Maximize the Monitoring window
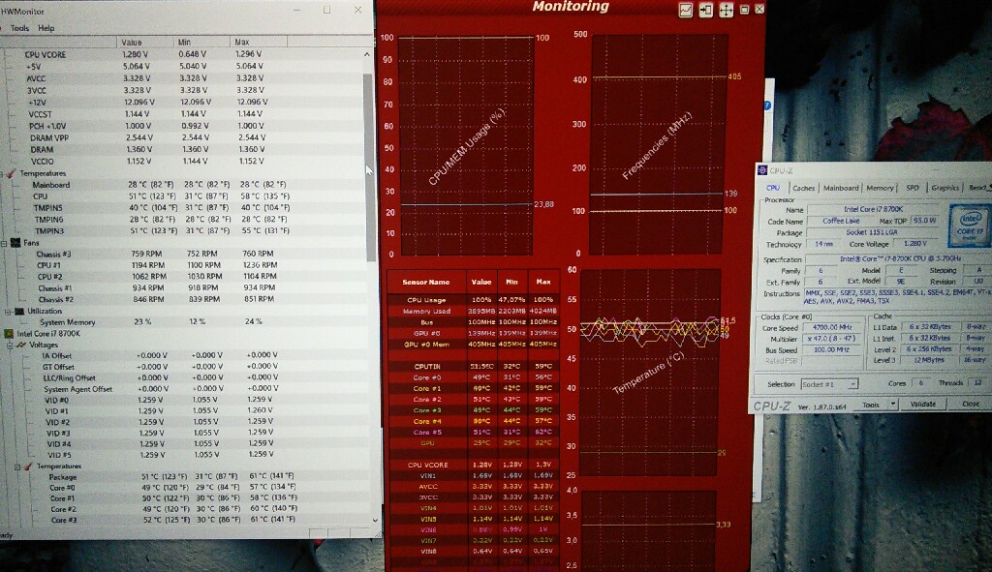This screenshot has width=992, height=572. coord(745,10)
